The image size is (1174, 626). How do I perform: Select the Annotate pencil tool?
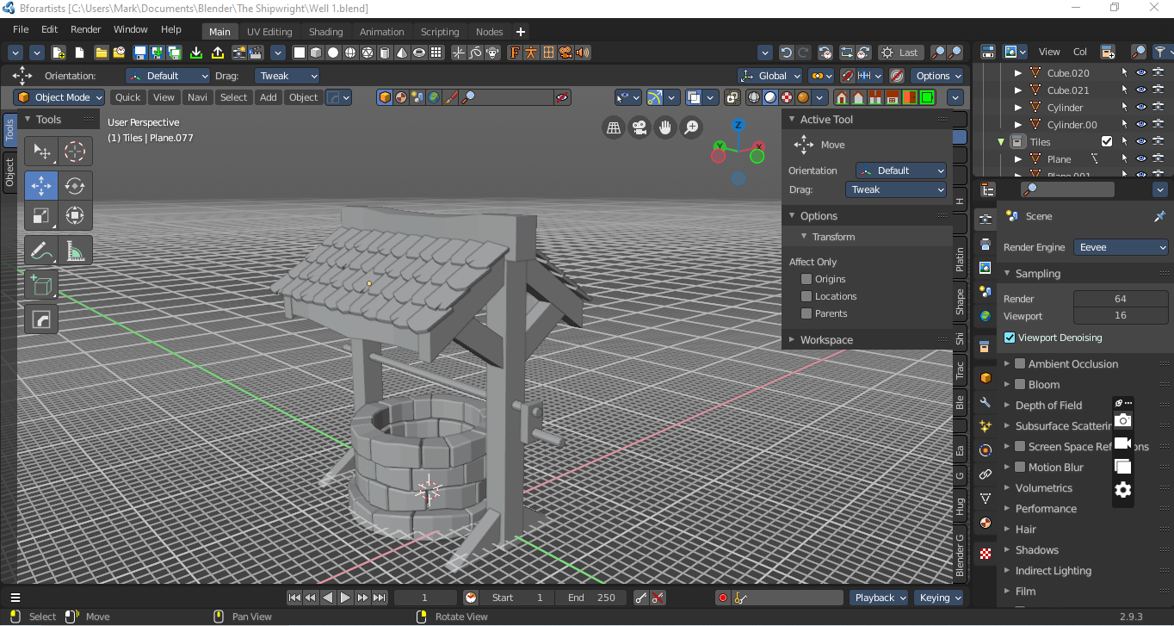click(x=41, y=251)
